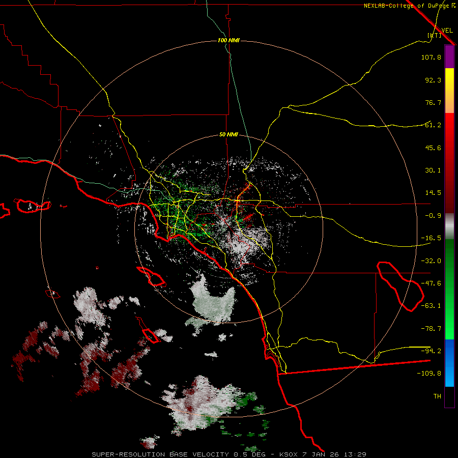458x458 pixels.
Task: Click the 61.2 velocity scale value
Action: [x=433, y=125]
